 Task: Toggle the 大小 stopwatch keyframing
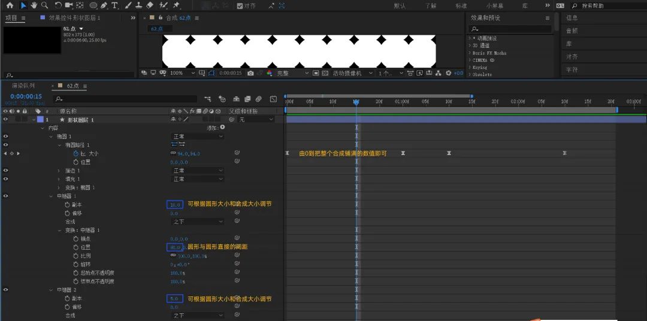pos(76,153)
